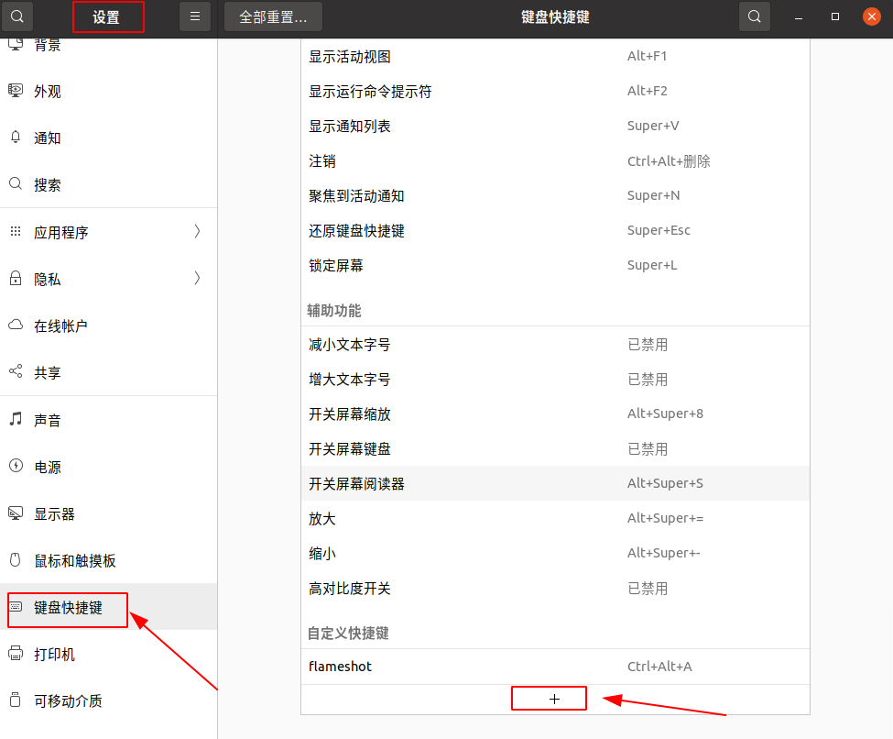The width and height of the screenshot is (893, 739).
Task: Open the 外观 settings panel
Action: click(x=108, y=92)
